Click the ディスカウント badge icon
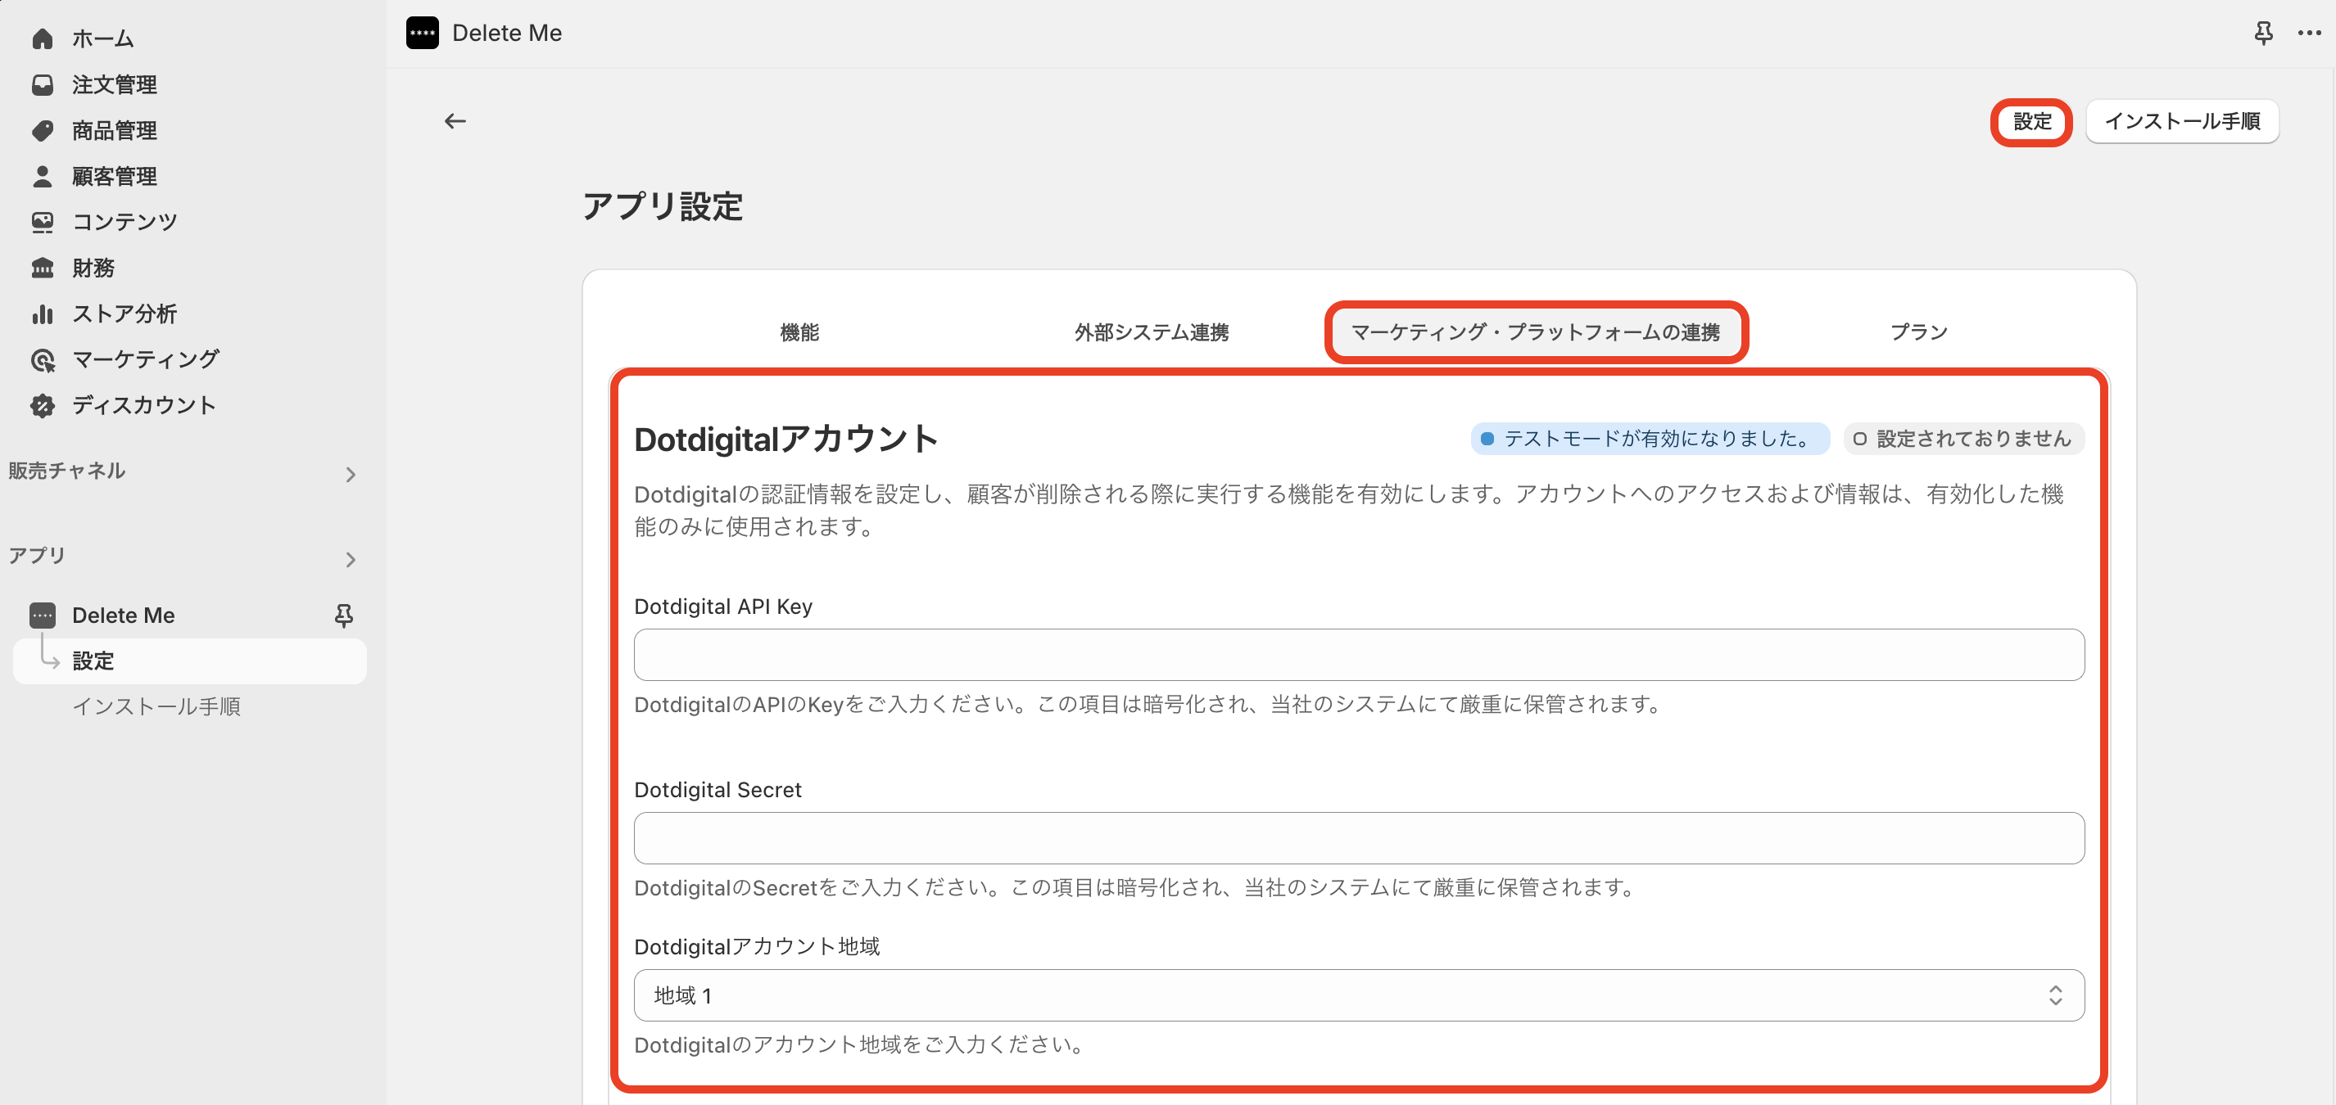Viewport: 2336px width, 1105px height. coord(42,404)
